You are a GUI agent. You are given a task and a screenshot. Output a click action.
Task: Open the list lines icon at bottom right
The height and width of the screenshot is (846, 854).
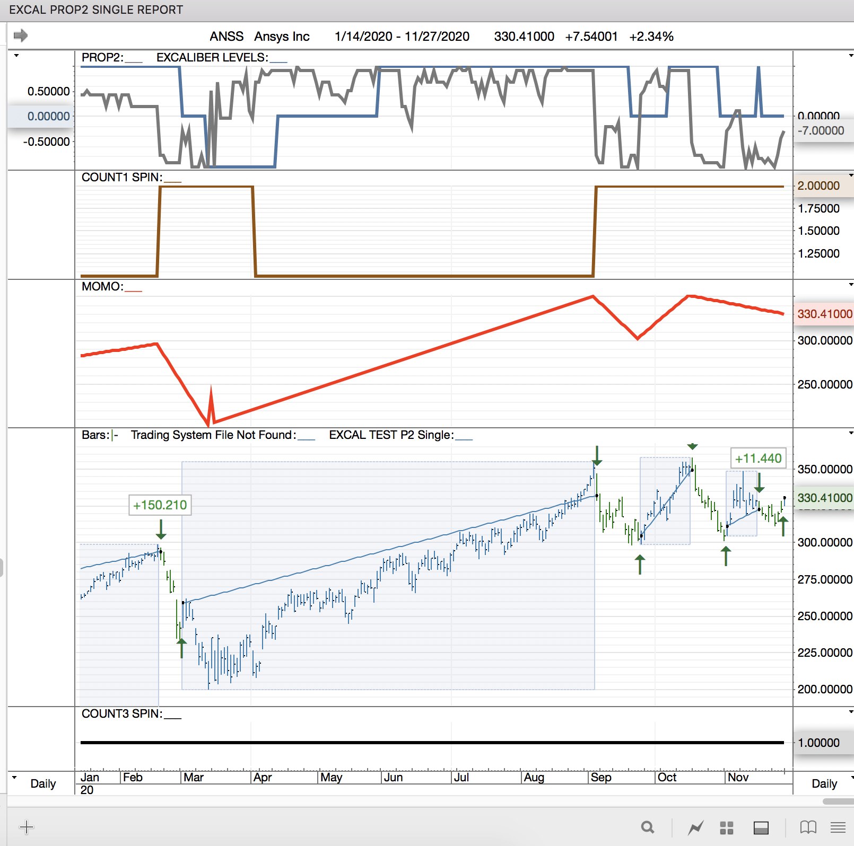pyautogui.click(x=838, y=827)
